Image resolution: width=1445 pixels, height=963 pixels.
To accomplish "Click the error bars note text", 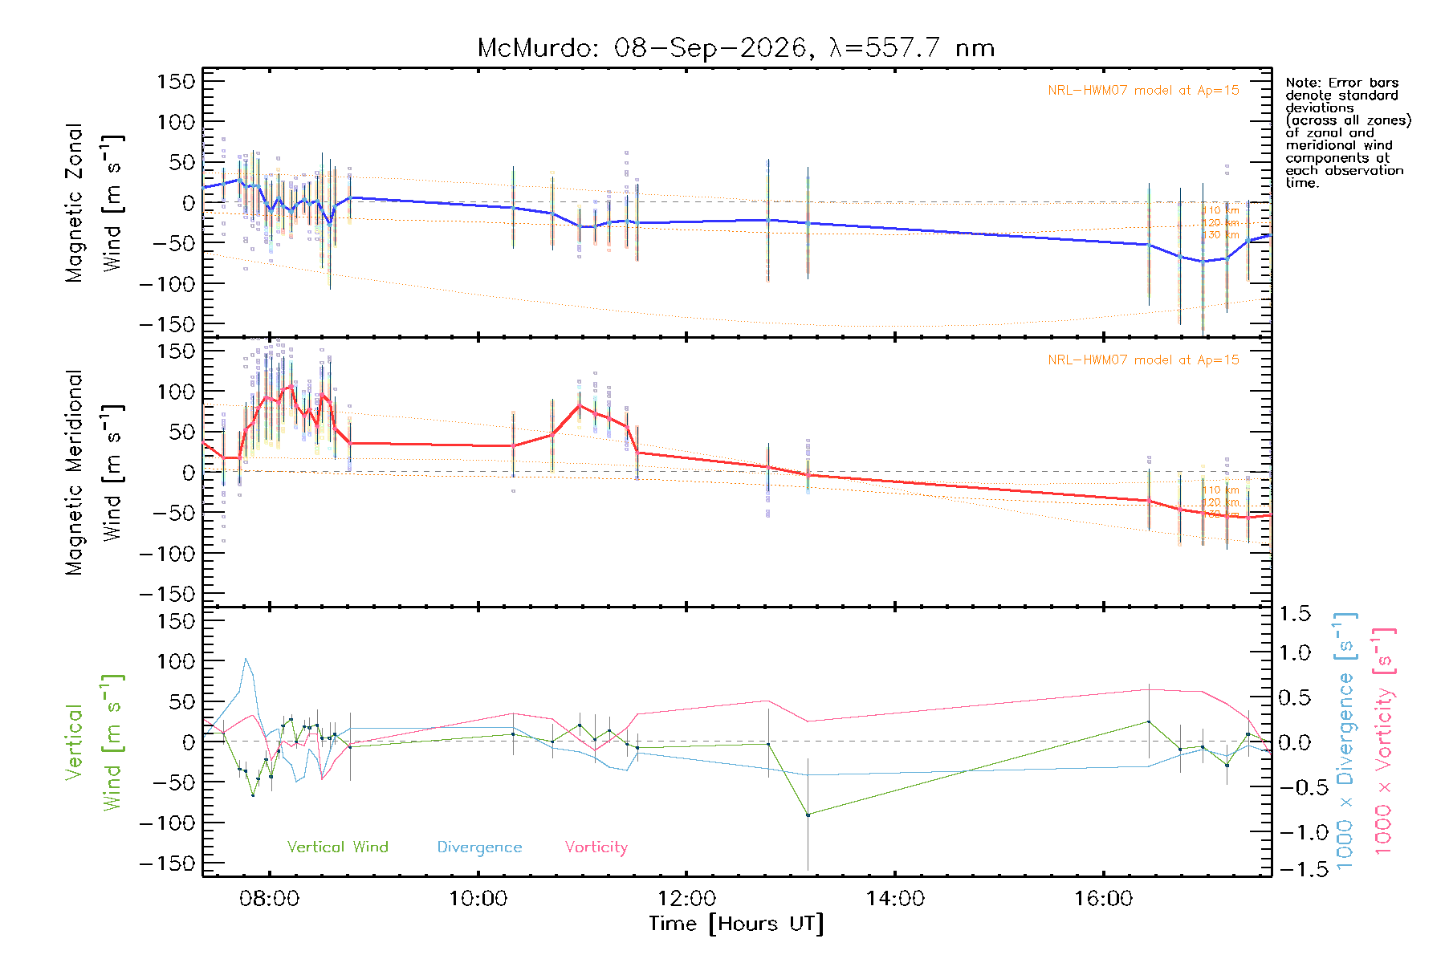I will 1348,132.
